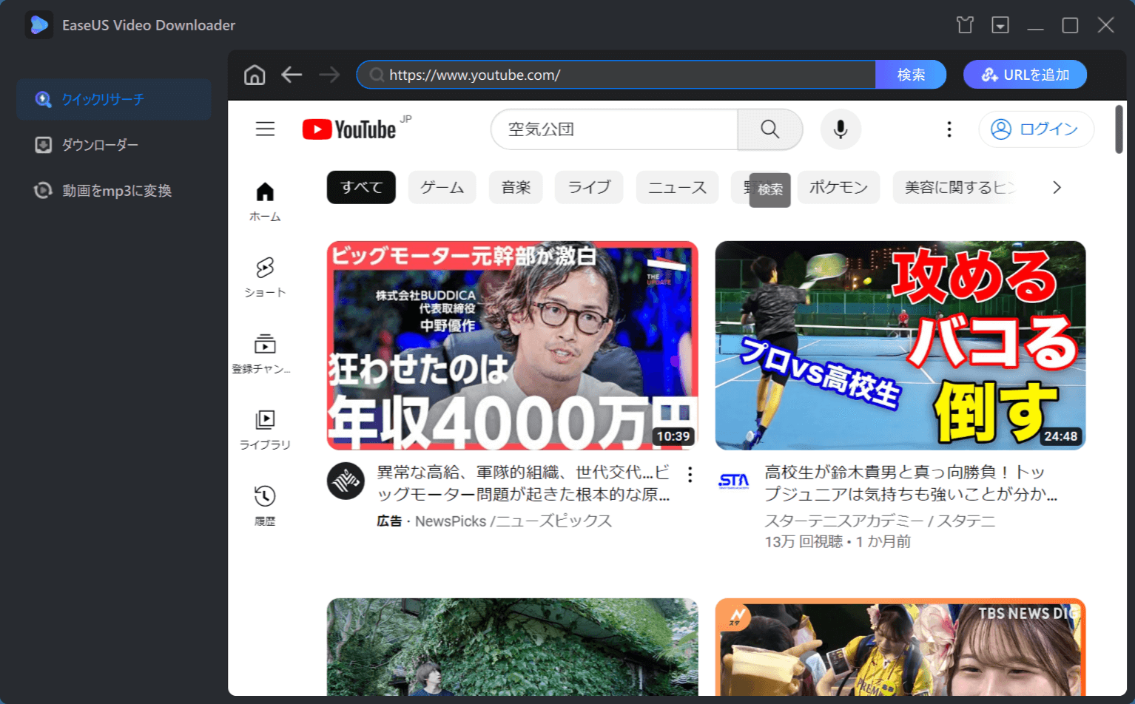
Task: Close the EaseUS window
Action: tap(1105, 25)
